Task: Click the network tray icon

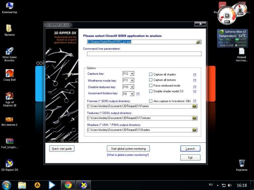Action: pyautogui.click(x=224, y=185)
